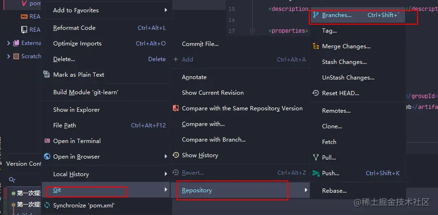438x215 pixels.
Task: Choose Show in Explorer
Action: 105,110
